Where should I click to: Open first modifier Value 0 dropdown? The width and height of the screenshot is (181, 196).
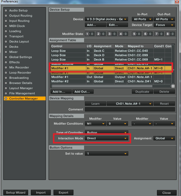pyautogui.click(x=117, y=124)
